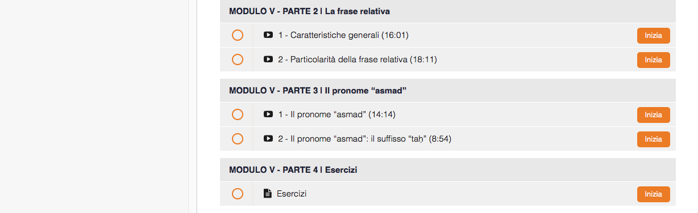
Task: Click document icon next to Esercizi
Action: tap(268, 194)
